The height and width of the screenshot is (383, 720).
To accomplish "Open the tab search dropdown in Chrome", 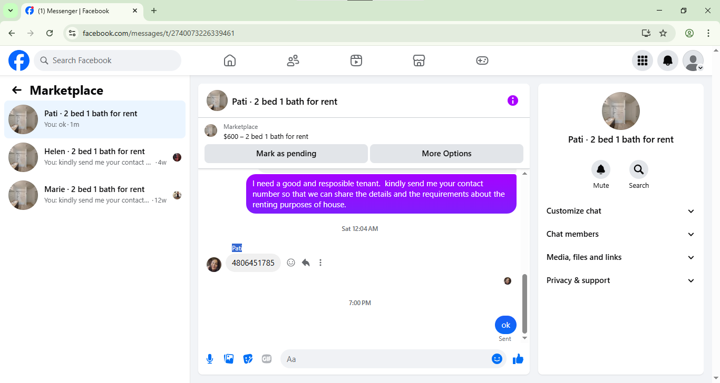I will tap(11, 11).
